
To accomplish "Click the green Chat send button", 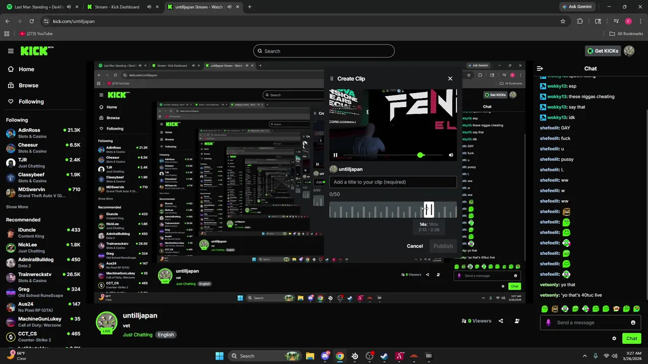I will 632,339.
